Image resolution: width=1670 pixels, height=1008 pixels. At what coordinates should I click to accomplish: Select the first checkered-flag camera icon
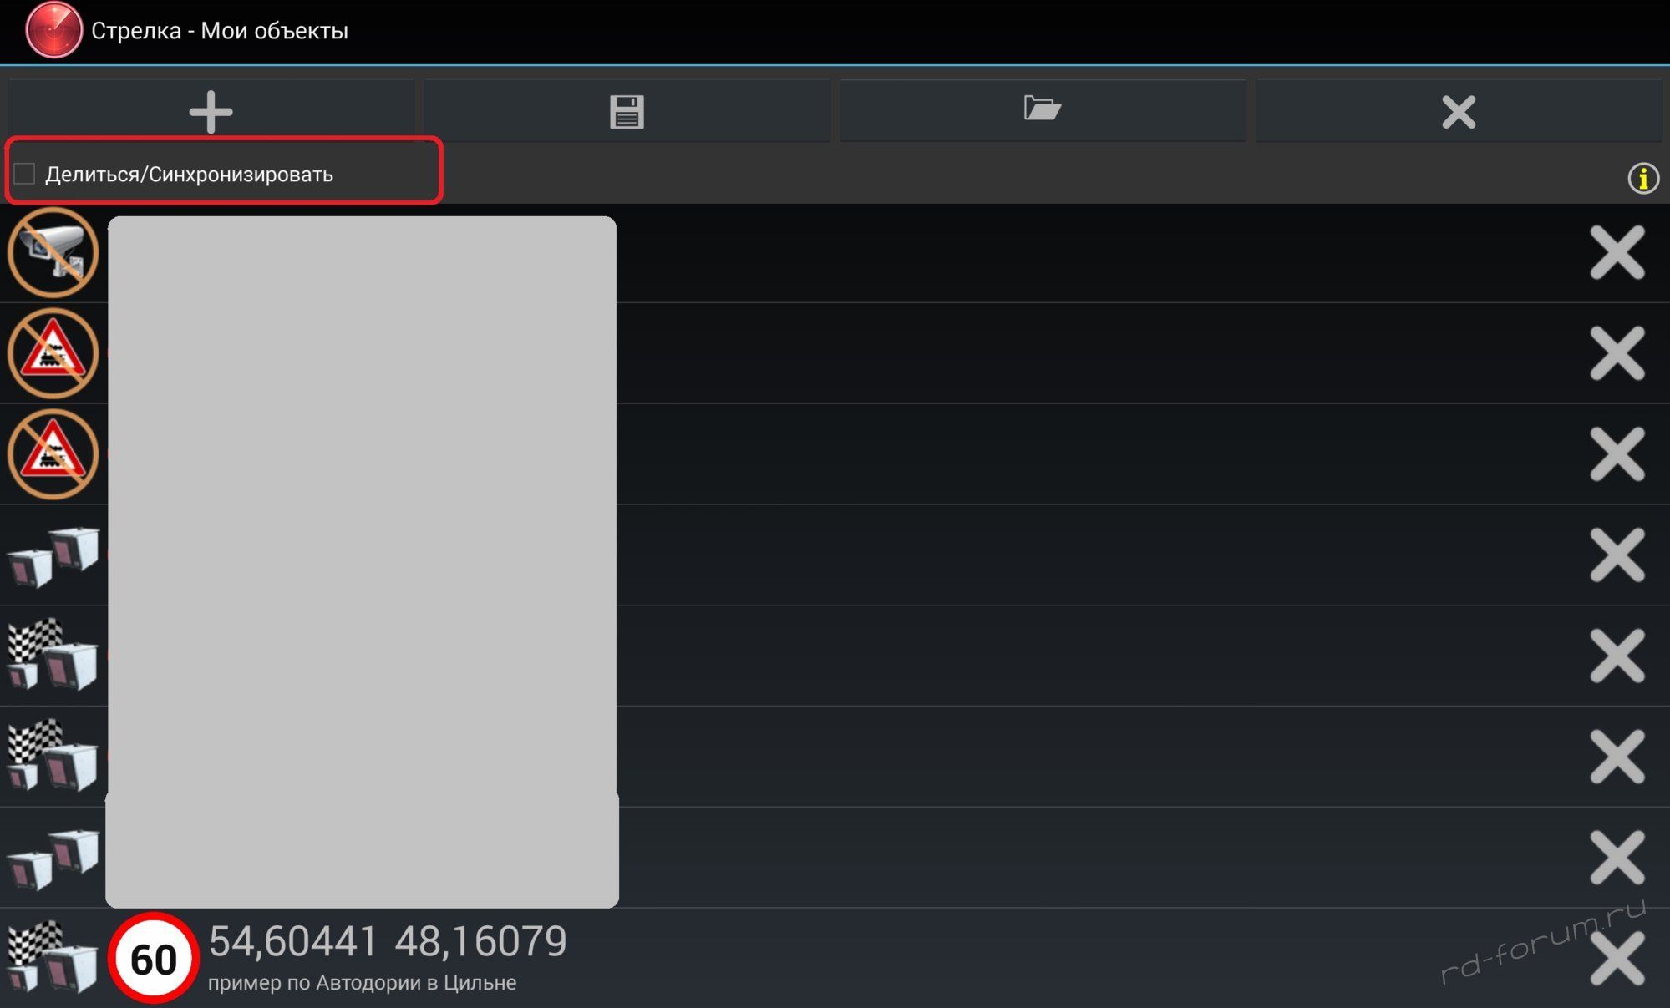point(53,656)
